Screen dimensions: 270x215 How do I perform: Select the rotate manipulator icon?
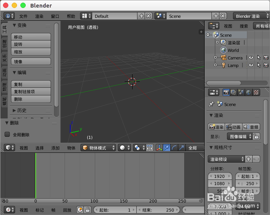(x=174, y=148)
